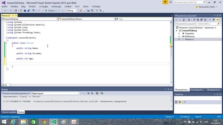Image resolution: width=223 pixels, height=125 pixels.
Task: Close the Person.cs editor tab
Action: pyautogui.click(x=16, y=16)
